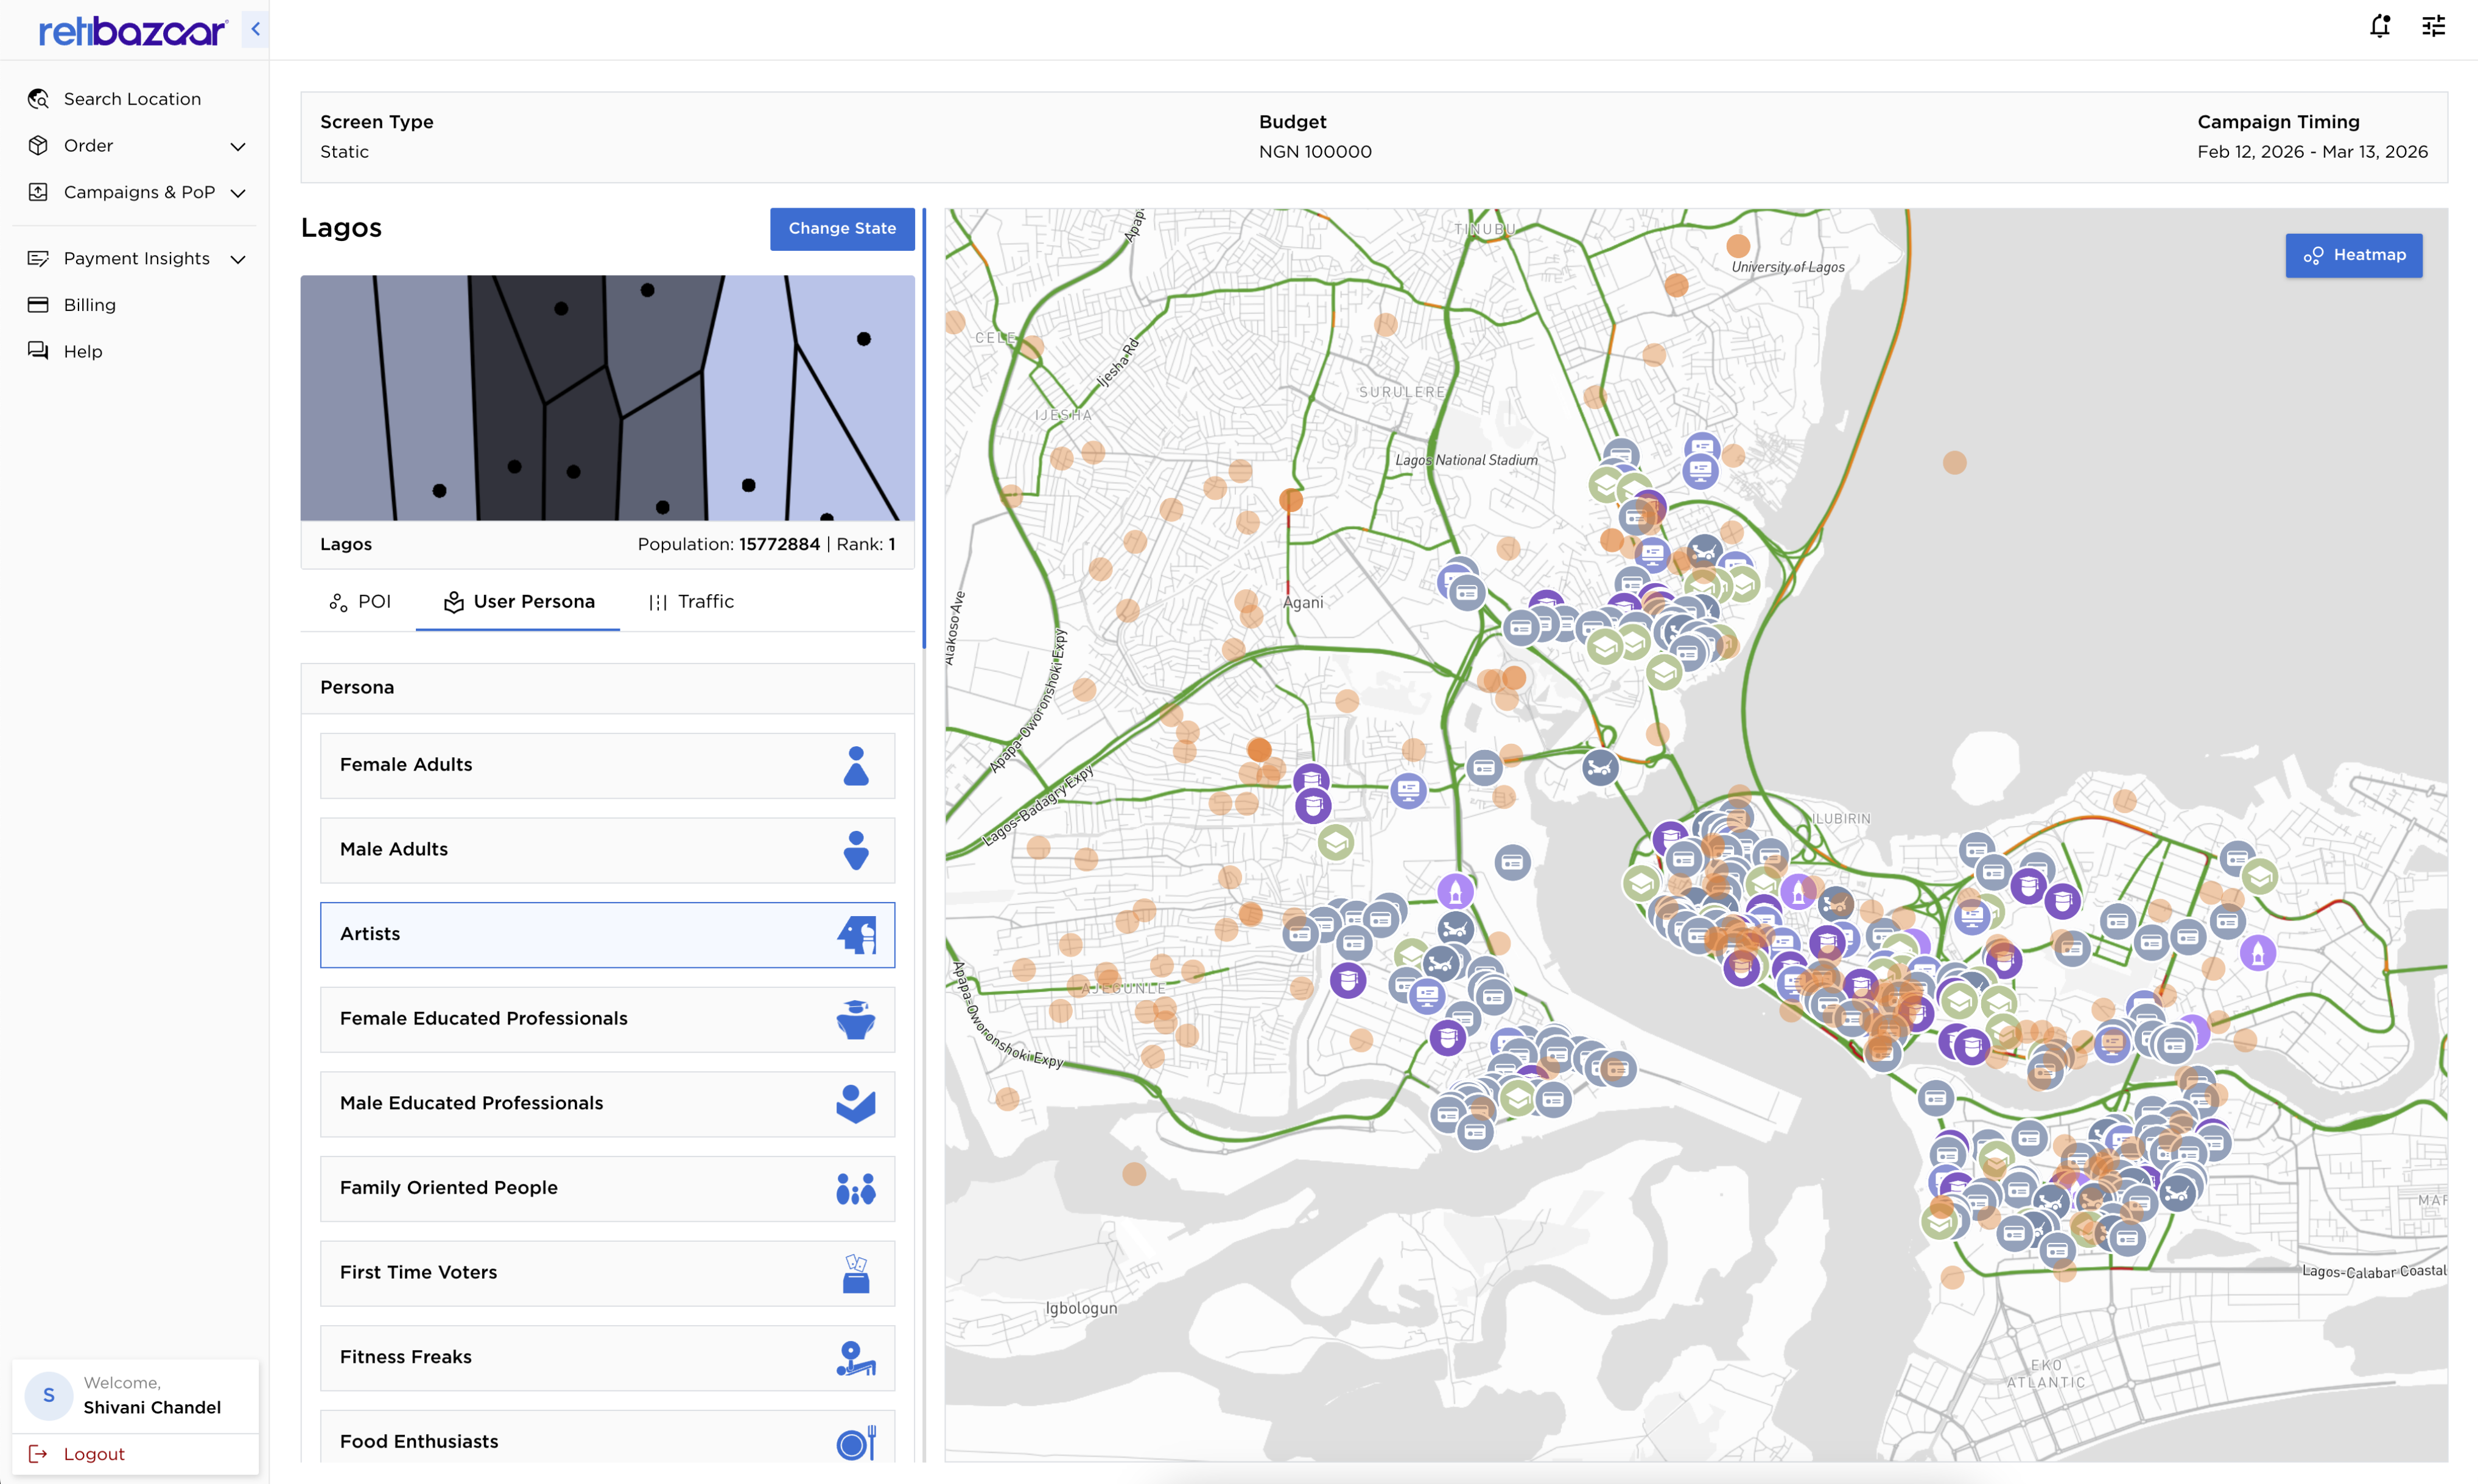
Task: Open filter settings sliders icon
Action: click(x=2433, y=26)
